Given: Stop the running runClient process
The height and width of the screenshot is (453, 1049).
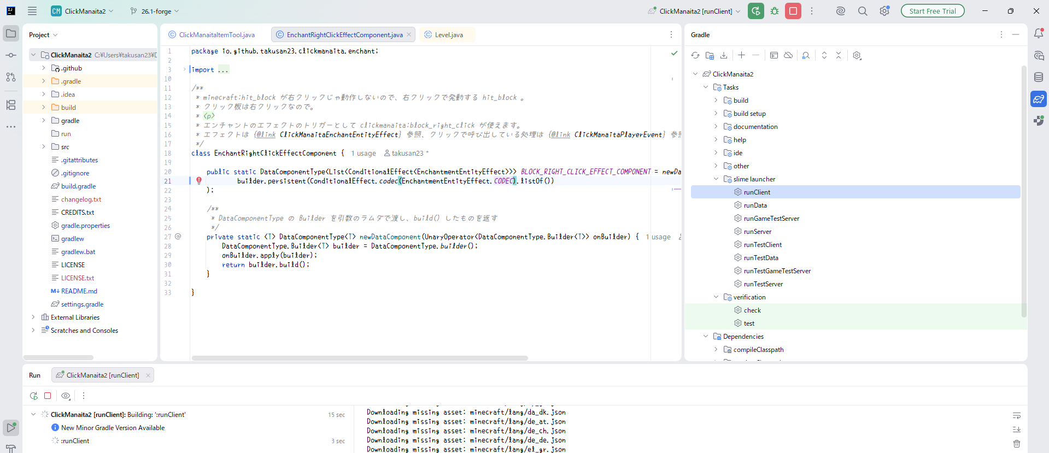Looking at the screenshot, I should (793, 11).
